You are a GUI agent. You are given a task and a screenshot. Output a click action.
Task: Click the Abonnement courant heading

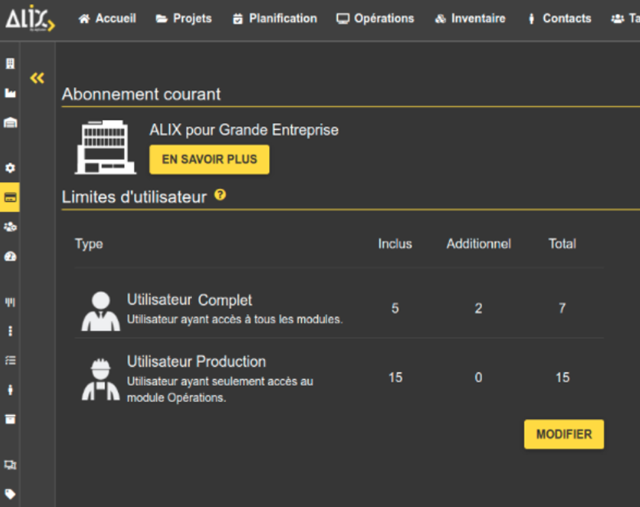click(x=141, y=94)
